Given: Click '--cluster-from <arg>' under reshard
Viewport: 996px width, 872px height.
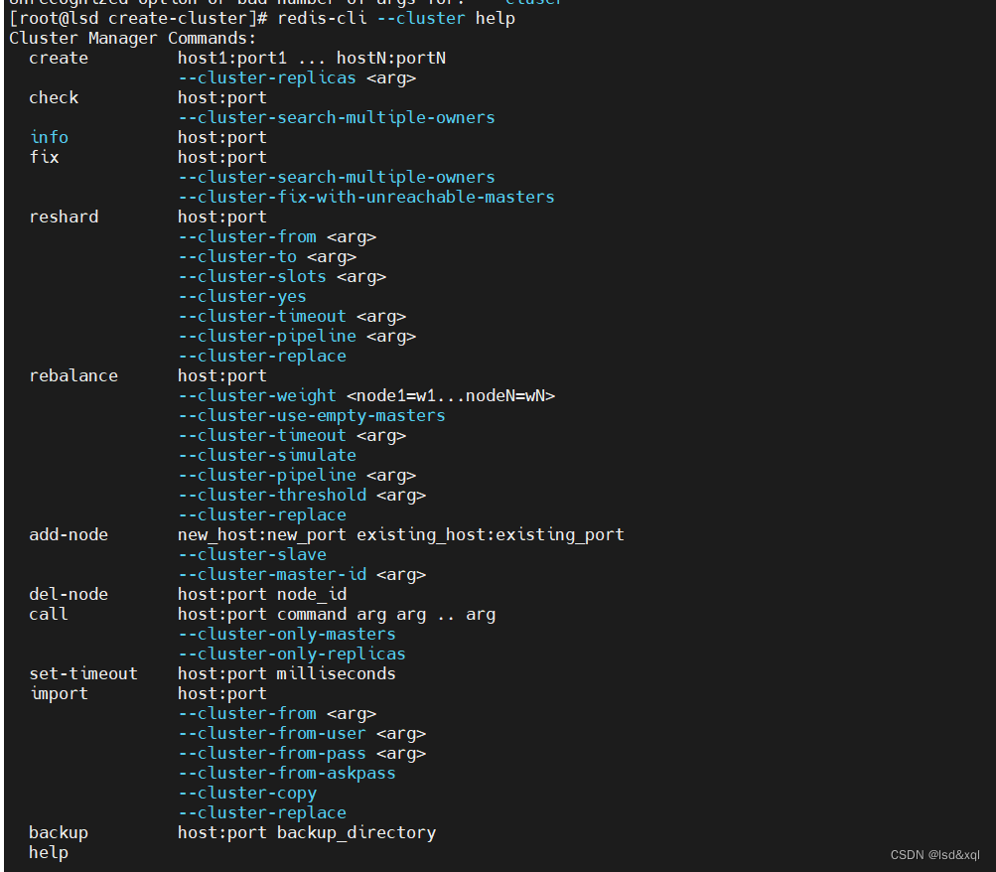Looking at the screenshot, I should click(x=277, y=237).
